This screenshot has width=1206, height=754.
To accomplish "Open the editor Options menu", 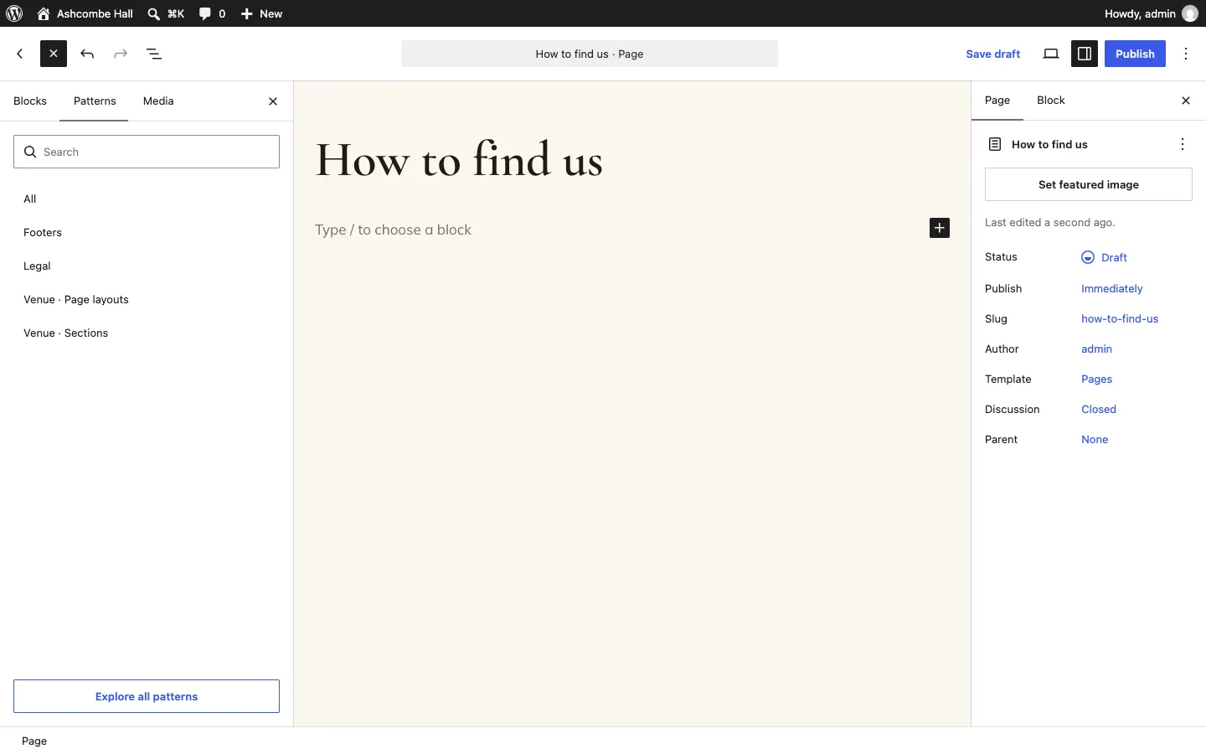I will [1187, 54].
